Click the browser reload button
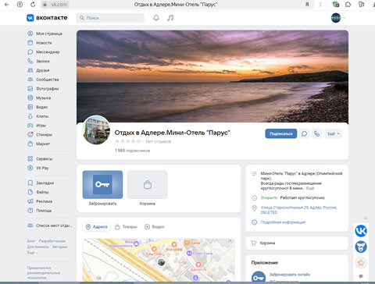Screen dimensions: 375x284 [33, 4]
